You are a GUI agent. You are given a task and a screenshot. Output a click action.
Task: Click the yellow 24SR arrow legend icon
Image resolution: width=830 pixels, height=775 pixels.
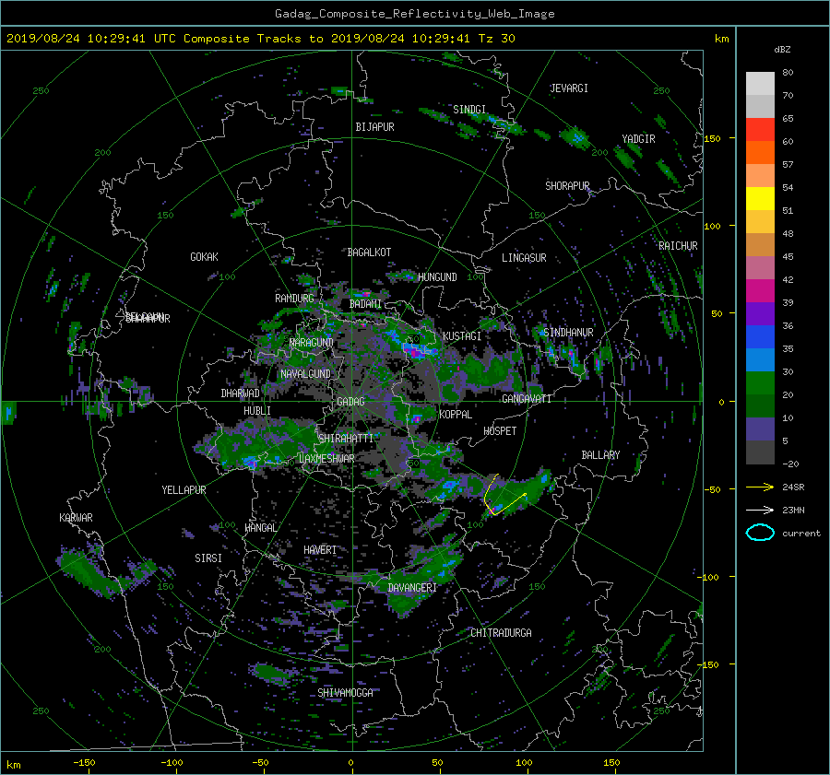(x=760, y=487)
